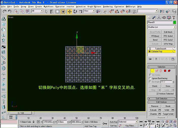Expand the Soft Selection rollout
Viewport: 178px width, 128px height.
[x=161, y=98]
